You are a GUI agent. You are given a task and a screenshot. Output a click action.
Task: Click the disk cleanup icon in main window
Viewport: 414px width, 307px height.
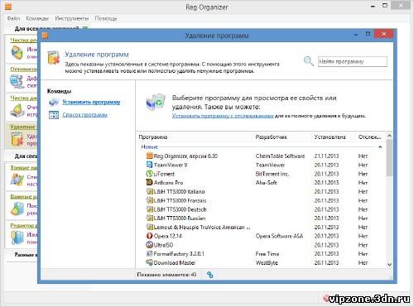click(x=17, y=110)
